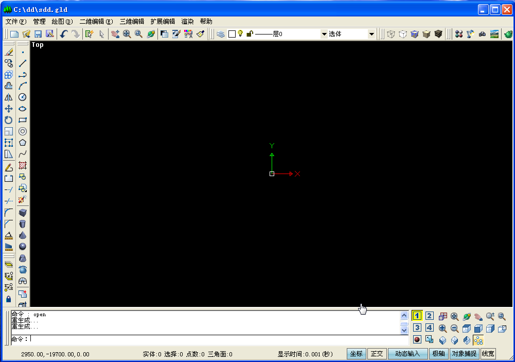Toggle 对象捕捉 object snap

coord(464,354)
